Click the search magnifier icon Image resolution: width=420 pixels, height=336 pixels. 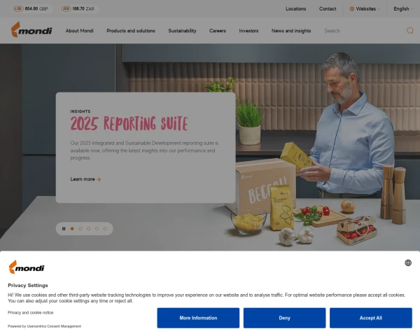tap(409, 31)
